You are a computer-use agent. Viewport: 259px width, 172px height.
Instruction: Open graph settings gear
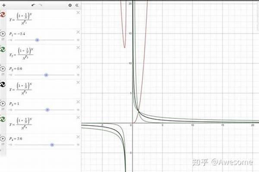point(70,5)
